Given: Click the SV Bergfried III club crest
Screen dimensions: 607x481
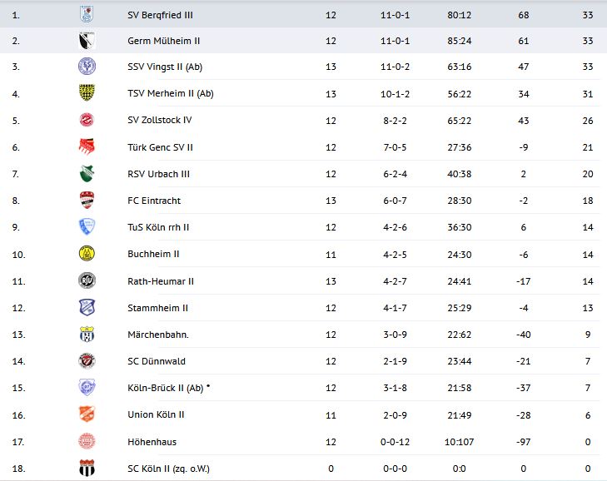Looking at the screenshot, I should 87,14.
